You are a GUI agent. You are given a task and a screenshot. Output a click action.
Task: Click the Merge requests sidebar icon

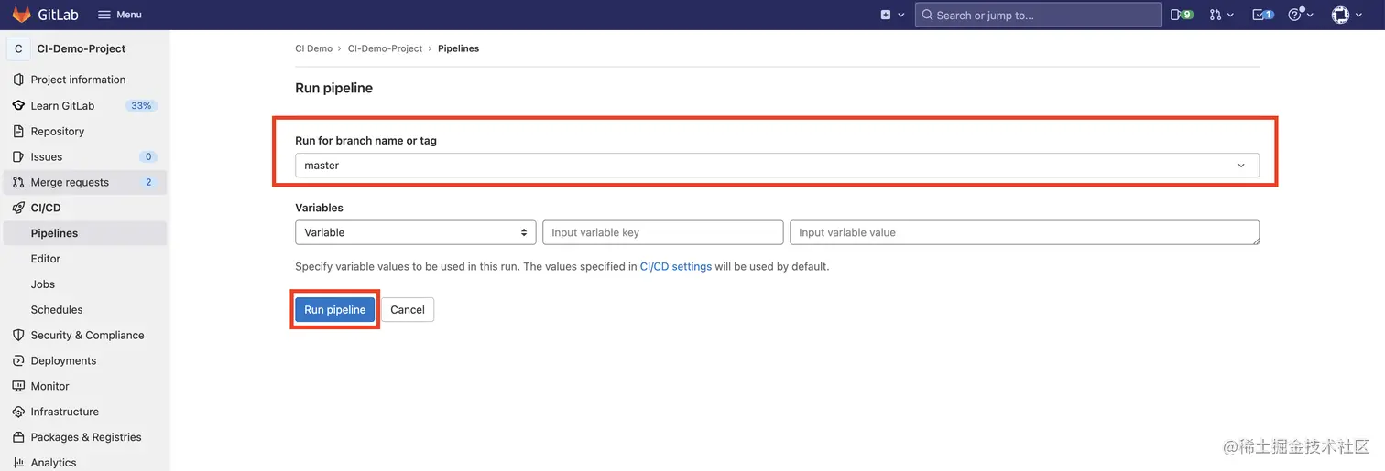(18, 182)
